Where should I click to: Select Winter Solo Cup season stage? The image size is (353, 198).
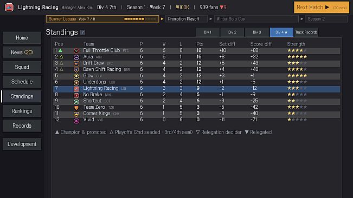click(x=256, y=19)
